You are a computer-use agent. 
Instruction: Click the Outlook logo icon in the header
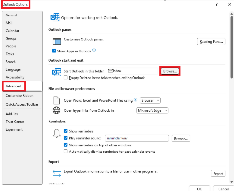click(x=55, y=17)
